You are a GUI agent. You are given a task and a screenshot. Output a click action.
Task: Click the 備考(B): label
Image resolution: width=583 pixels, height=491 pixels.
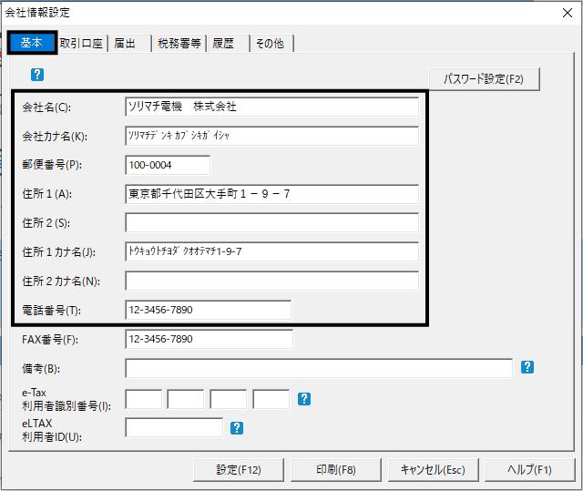tap(40, 369)
